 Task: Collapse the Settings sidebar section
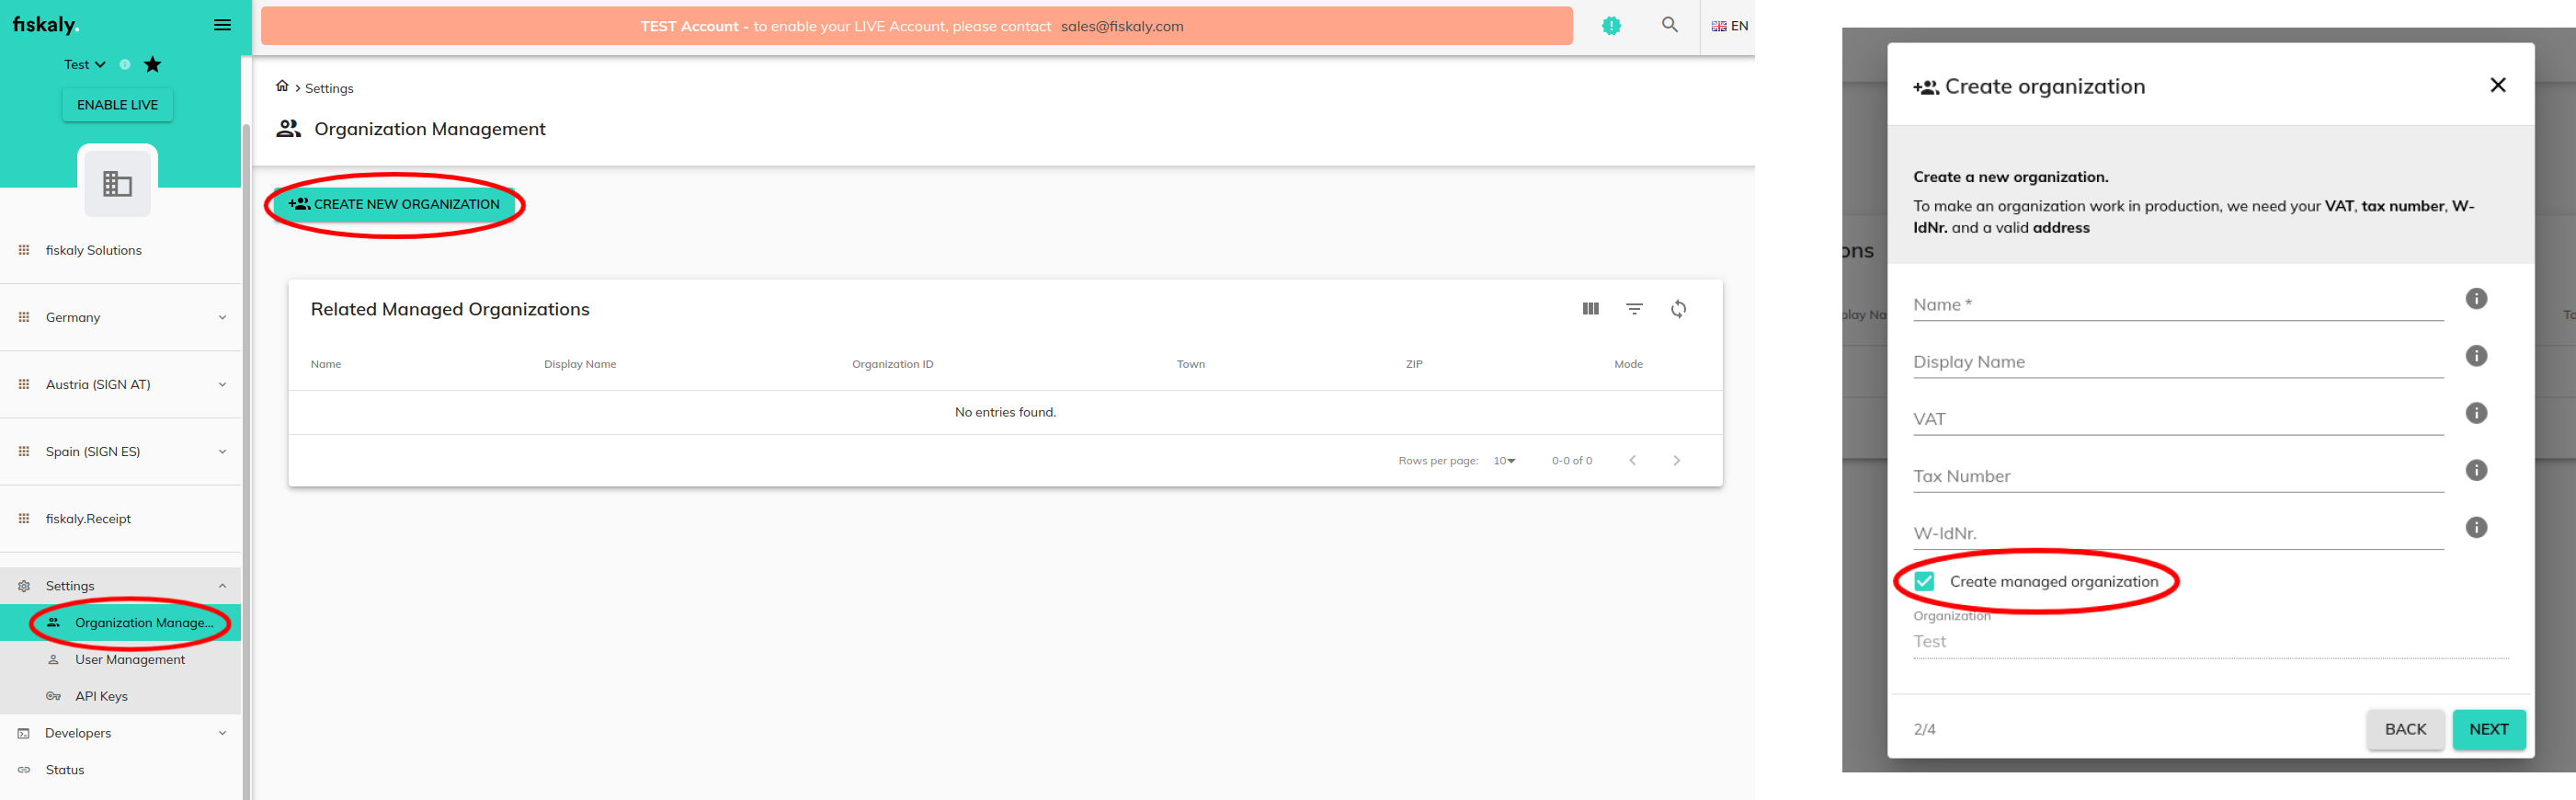(120, 586)
